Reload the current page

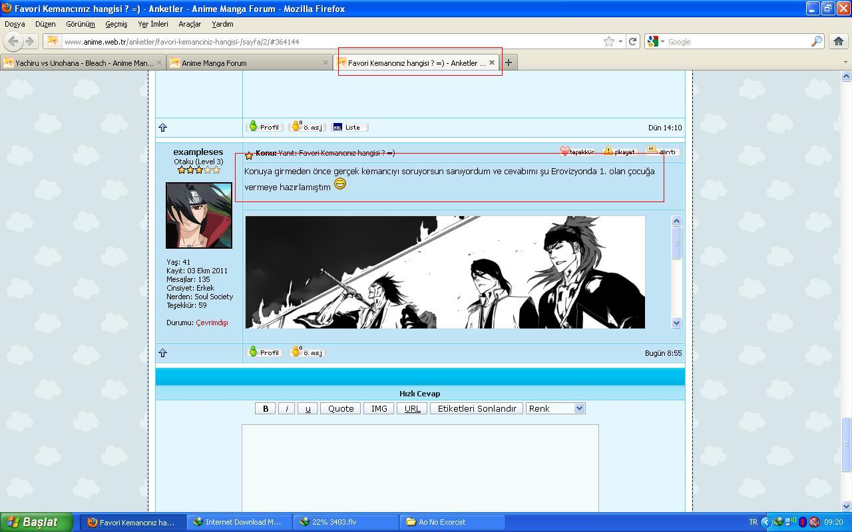[x=633, y=41]
